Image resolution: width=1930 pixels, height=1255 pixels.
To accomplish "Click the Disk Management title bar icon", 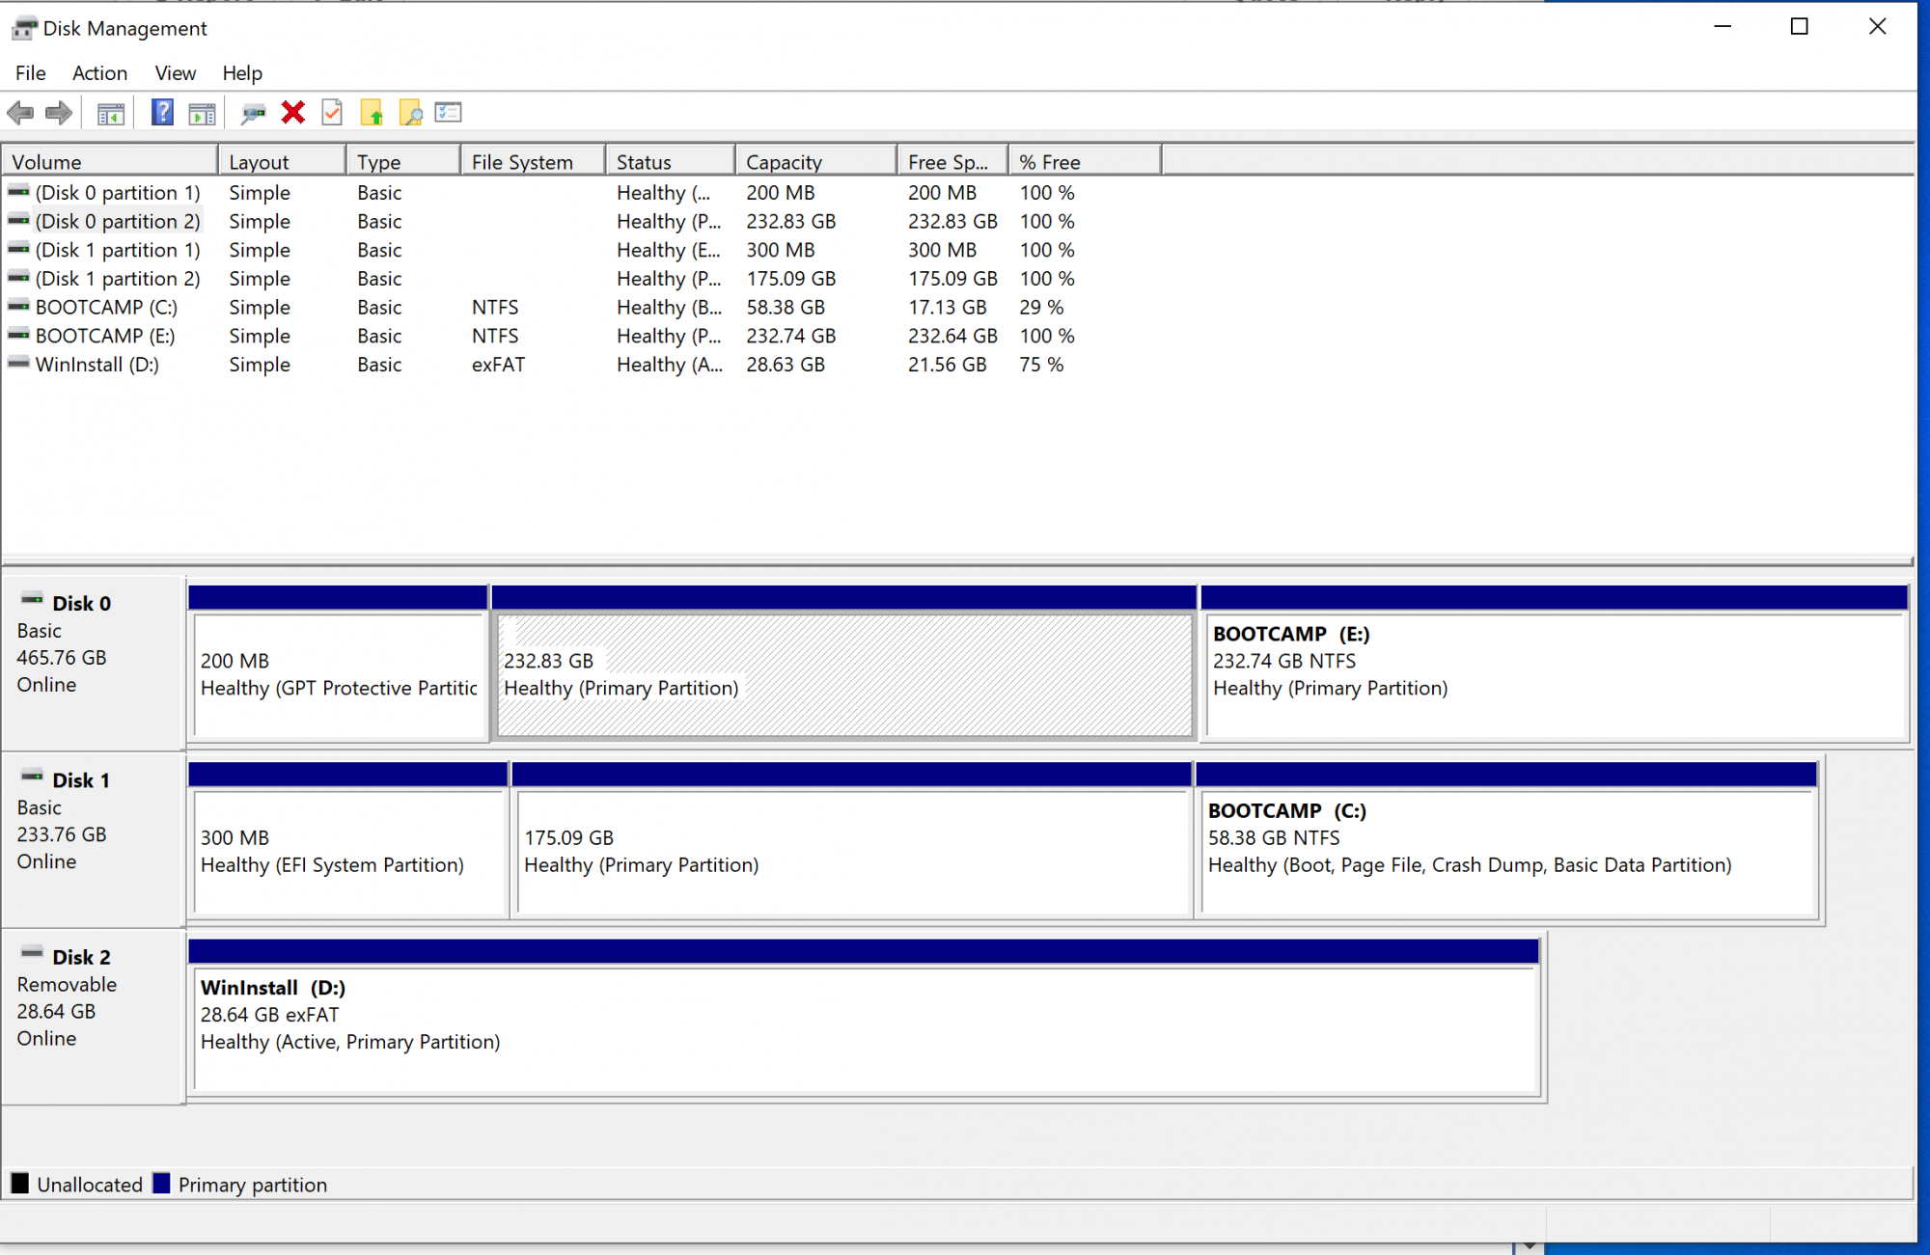I will [x=24, y=28].
